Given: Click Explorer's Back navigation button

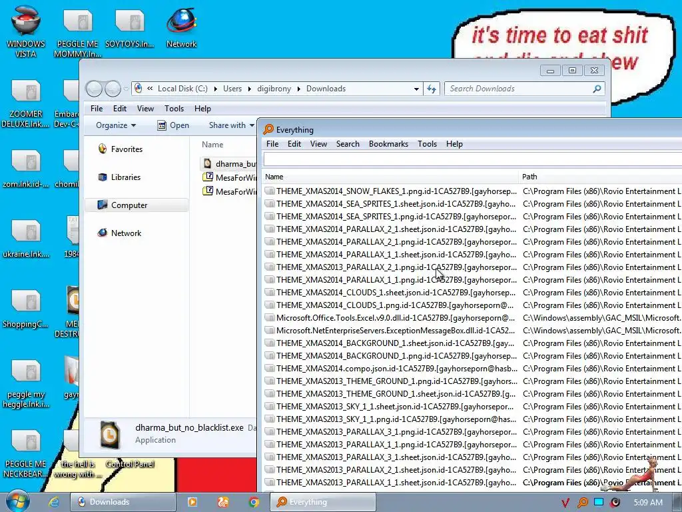Looking at the screenshot, I should [94, 89].
